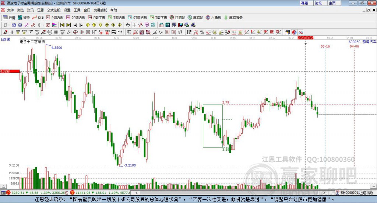The height and width of the screenshot is (203, 377).
Task: Select the zigzag wave line tool
Action: (161, 32)
